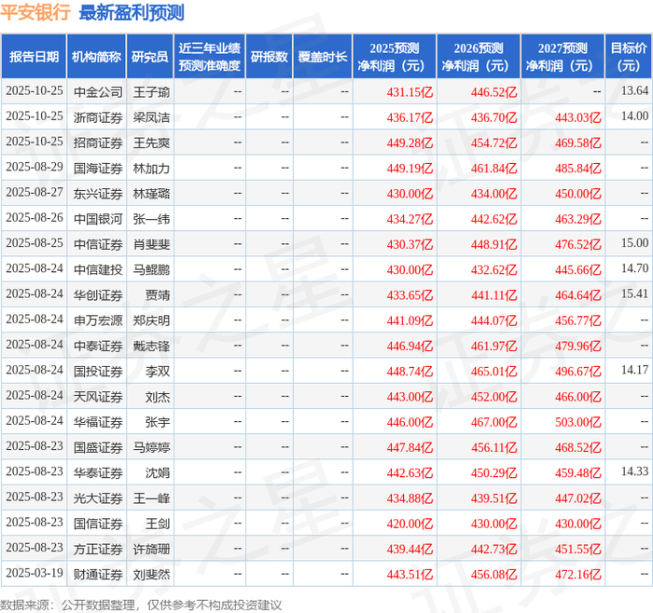Click analyst name 郑庆明
Image resolution: width=653 pixels, height=613 pixels.
(151, 320)
